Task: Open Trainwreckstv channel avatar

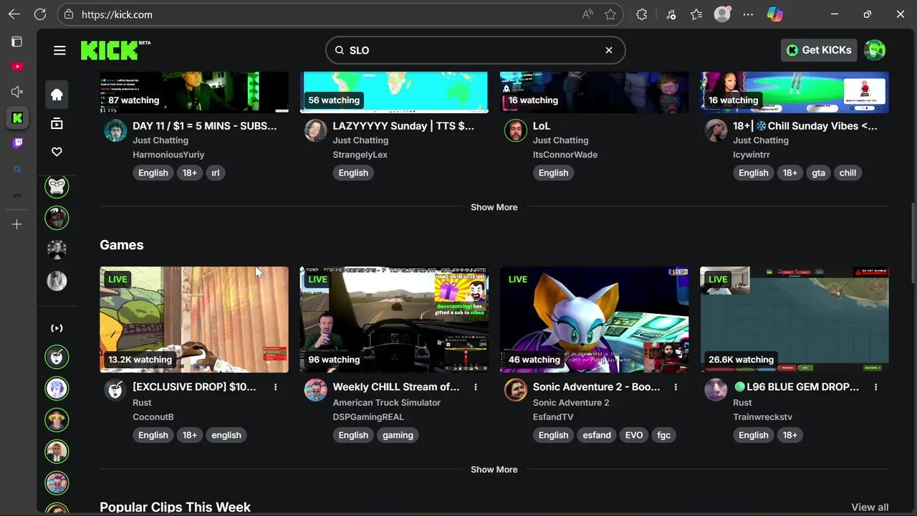Action: (716, 390)
